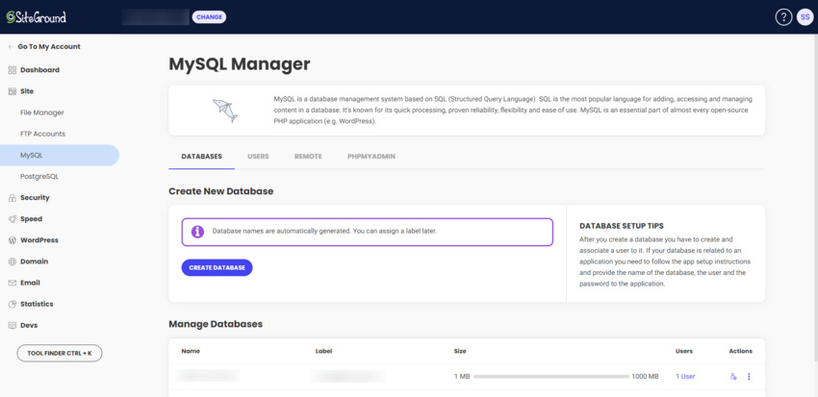The image size is (818, 397).
Task: Click the Statistics pie chart icon
Action: (x=12, y=305)
